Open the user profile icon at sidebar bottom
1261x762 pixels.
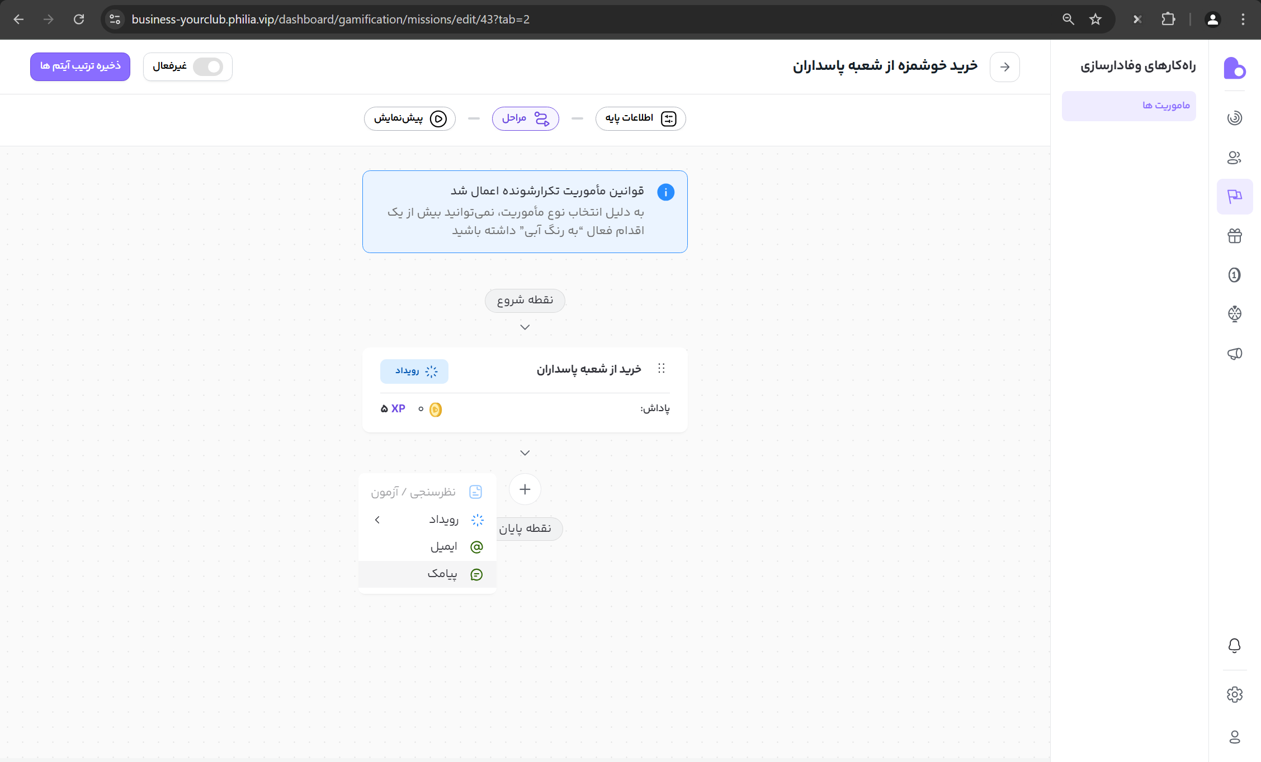pos(1235,737)
